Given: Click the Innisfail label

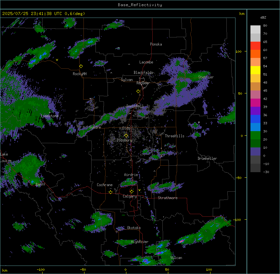Looking at the screenshot, I should (x=135, y=106).
